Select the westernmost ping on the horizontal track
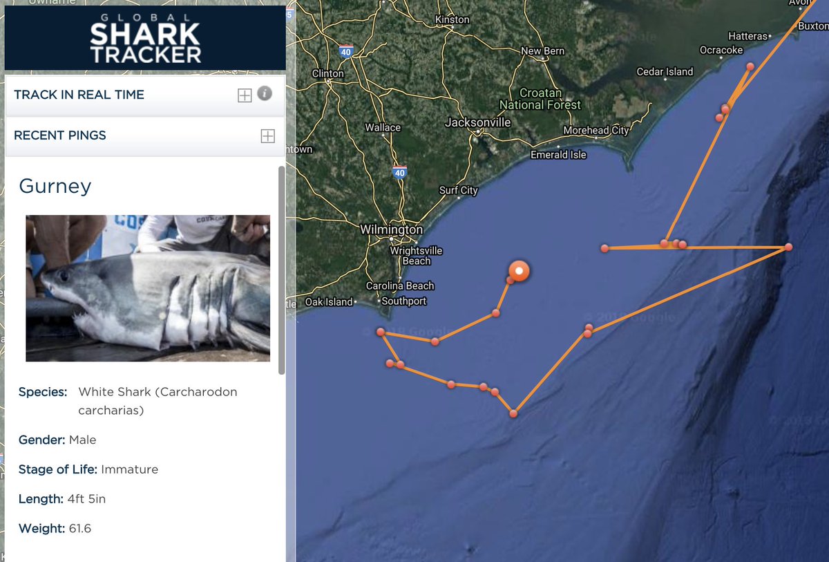 click(604, 248)
